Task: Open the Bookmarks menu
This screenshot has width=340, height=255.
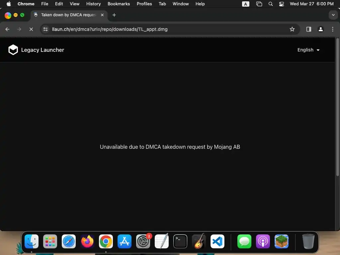Action: click(x=119, y=4)
